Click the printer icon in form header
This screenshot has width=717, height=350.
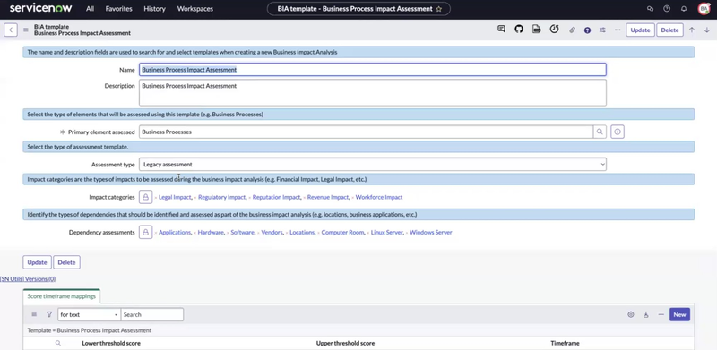click(536, 30)
